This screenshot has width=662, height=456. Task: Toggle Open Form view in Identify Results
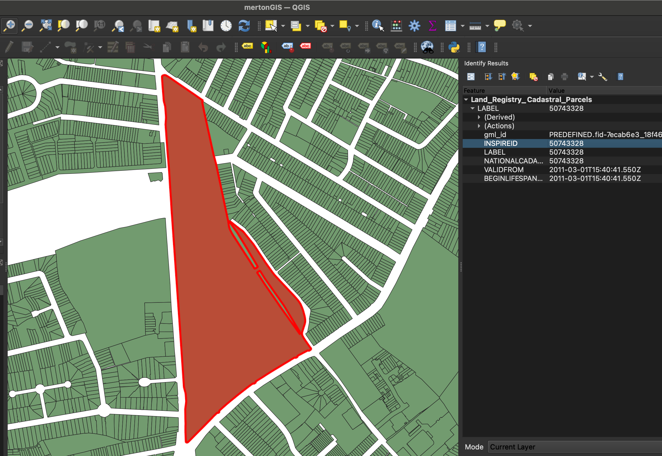(x=471, y=77)
